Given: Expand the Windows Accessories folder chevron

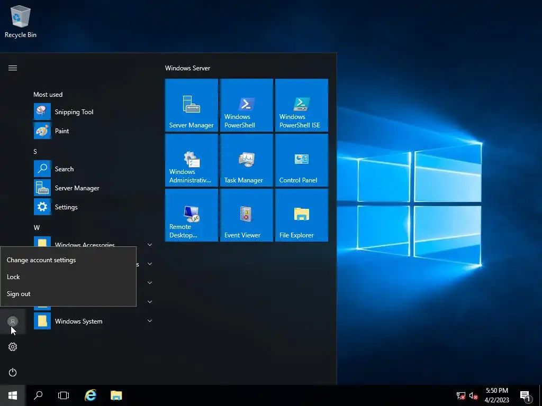Looking at the screenshot, I should [x=150, y=244].
